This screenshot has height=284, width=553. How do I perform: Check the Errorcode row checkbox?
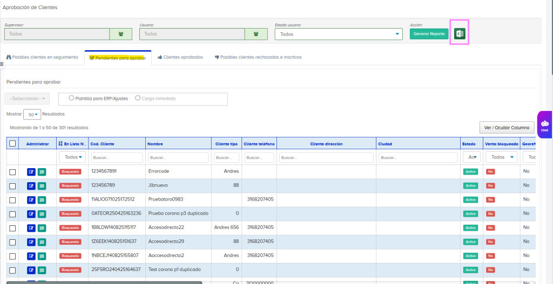click(12, 172)
